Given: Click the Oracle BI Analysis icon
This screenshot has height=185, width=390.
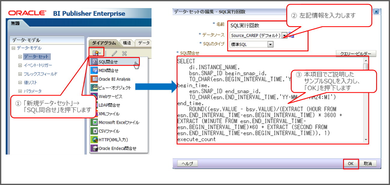Looking at the screenshot, I should click(x=94, y=79).
